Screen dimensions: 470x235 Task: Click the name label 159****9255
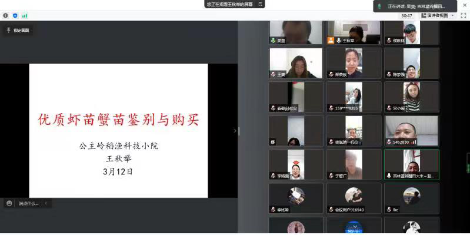(x=347, y=108)
